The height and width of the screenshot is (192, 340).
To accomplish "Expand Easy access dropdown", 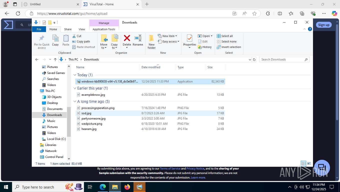I will (168, 41).
